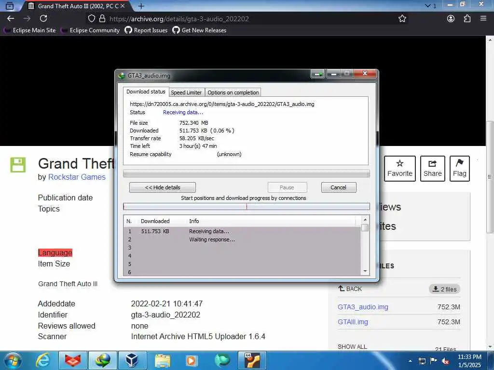Click the Pause download button
This screenshot has height=370, width=494.
(x=287, y=187)
